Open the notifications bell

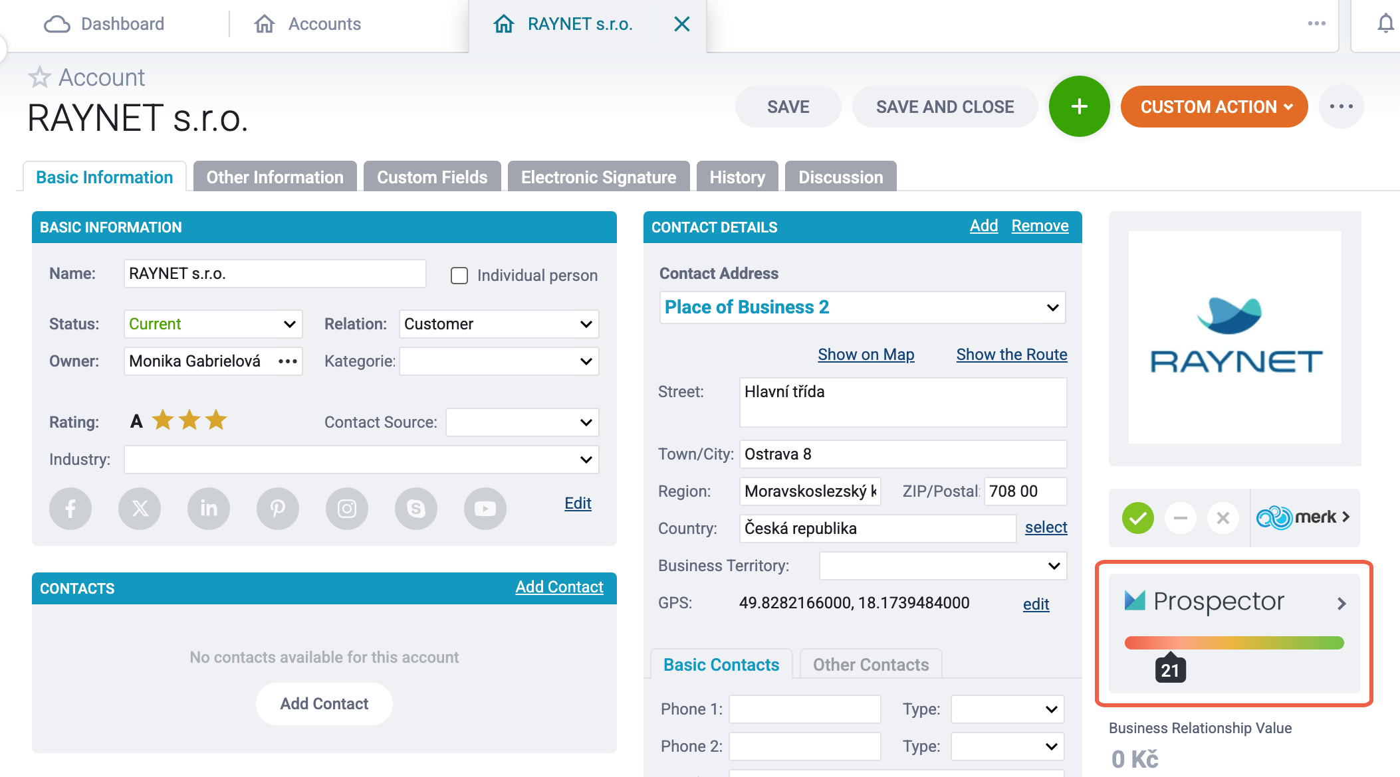point(1386,24)
